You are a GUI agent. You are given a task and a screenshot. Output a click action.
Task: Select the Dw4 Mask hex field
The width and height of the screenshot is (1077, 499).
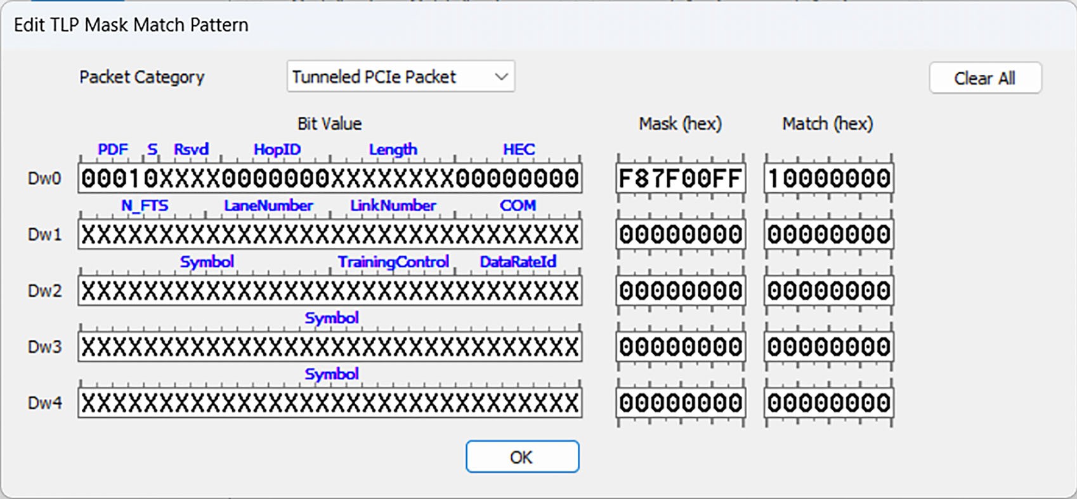coord(681,403)
